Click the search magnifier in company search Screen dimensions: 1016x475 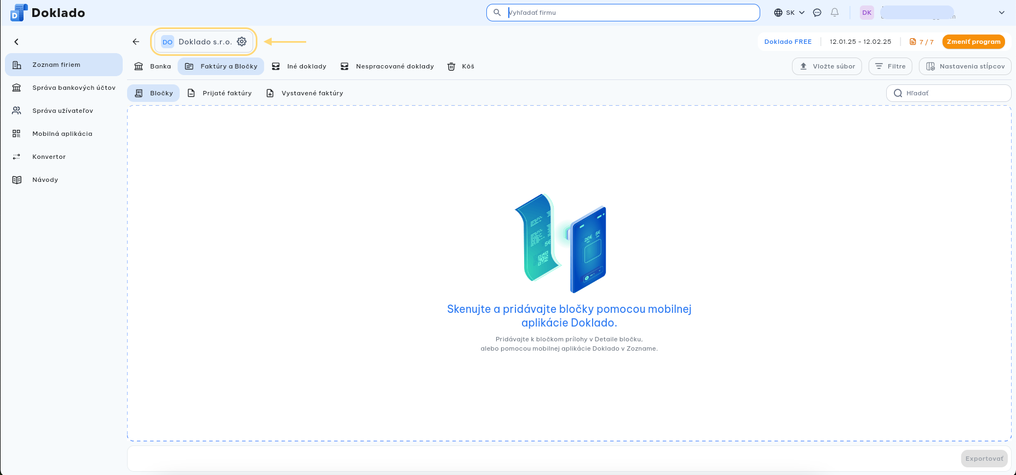[x=497, y=12]
